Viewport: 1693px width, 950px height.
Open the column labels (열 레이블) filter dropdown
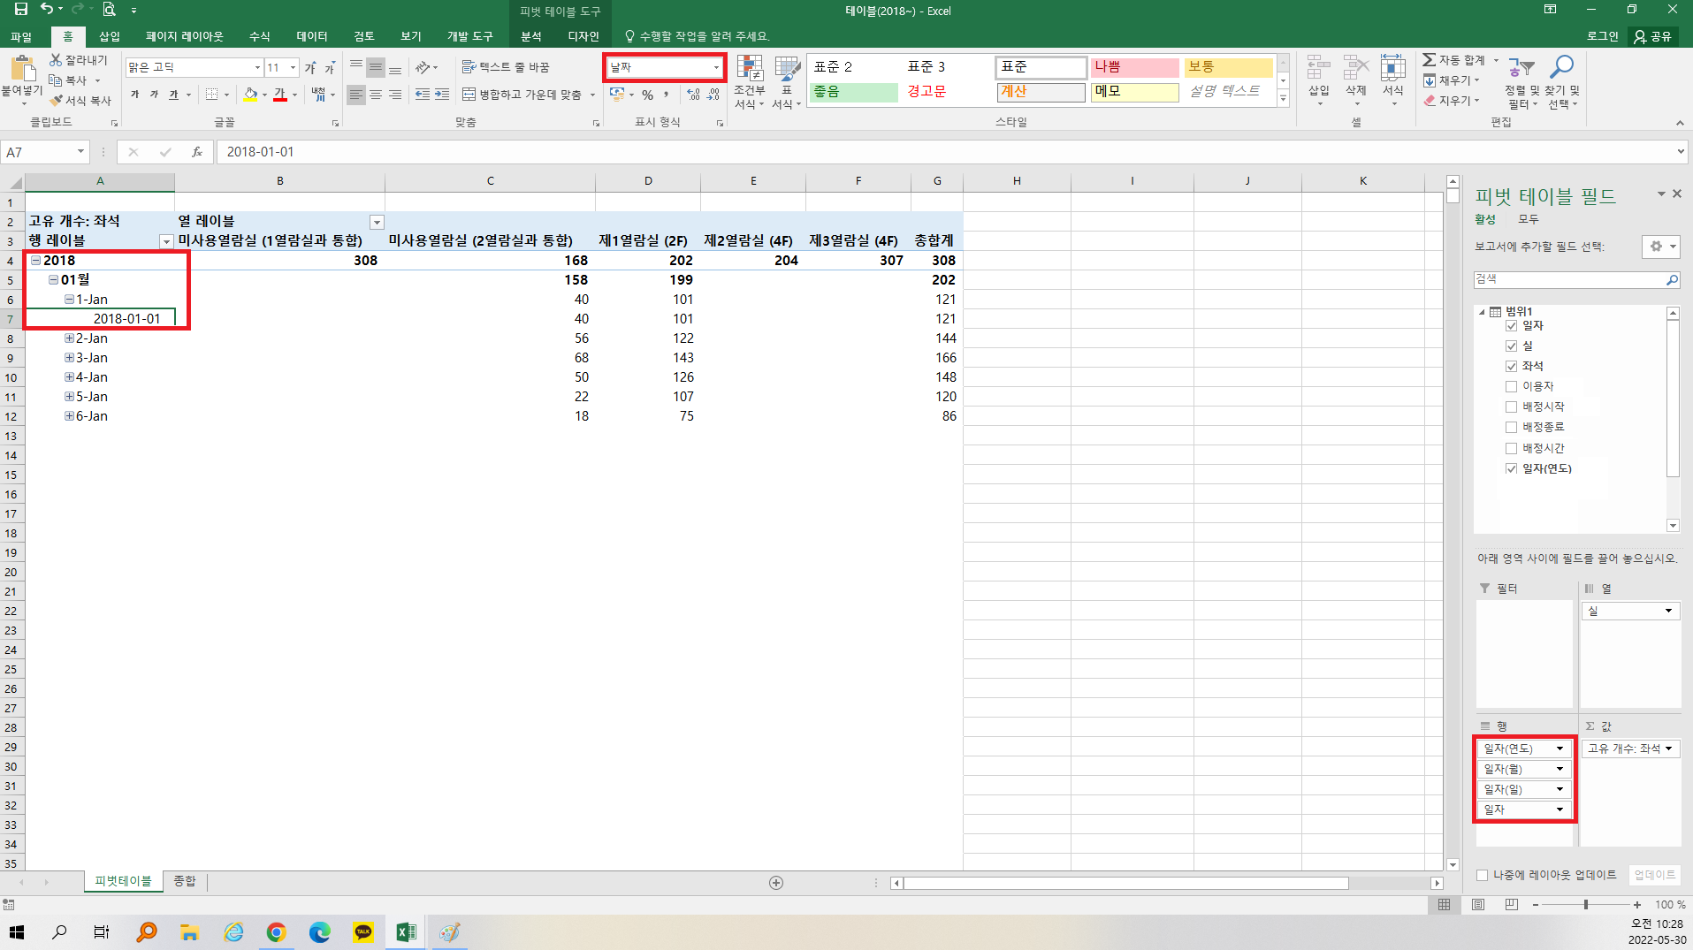coord(377,222)
